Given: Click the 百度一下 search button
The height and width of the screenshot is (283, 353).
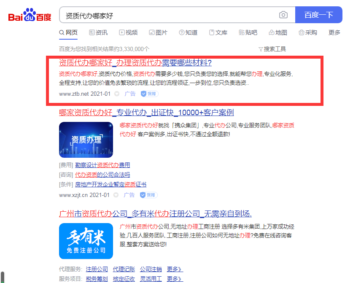Looking at the screenshot, I should [x=318, y=15].
